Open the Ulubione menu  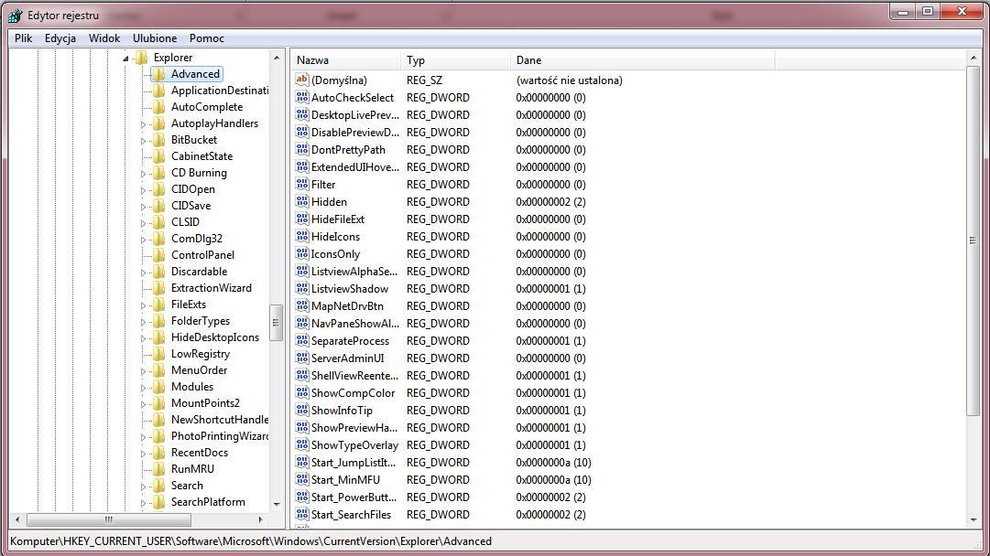tap(155, 37)
